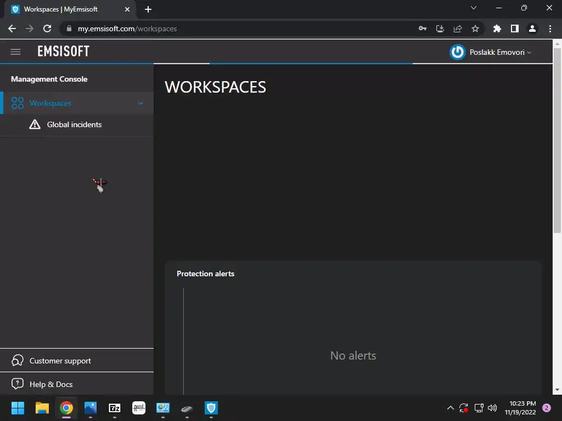Image resolution: width=562 pixels, height=421 pixels.
Task: Open the tab search dropdown arrow
Action: [x=474, y=8]
